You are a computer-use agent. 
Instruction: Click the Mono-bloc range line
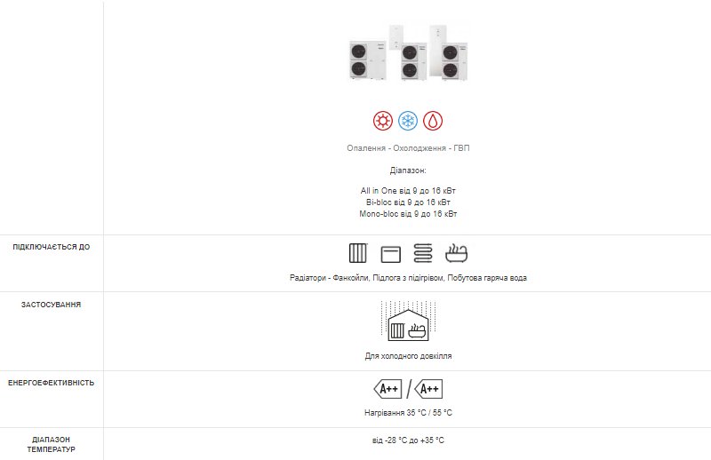[408, 214]
